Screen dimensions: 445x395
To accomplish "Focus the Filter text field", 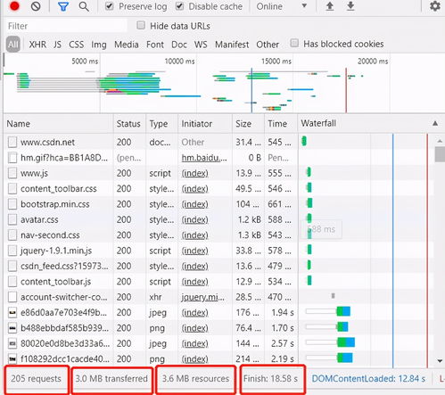I will [x=66, y=26].
